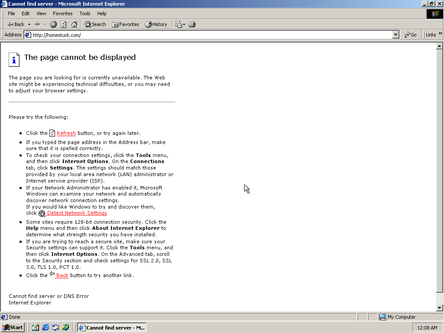
Task: Expand the Edit icon dropdown arrow
Action: click(x=184, y=24)
